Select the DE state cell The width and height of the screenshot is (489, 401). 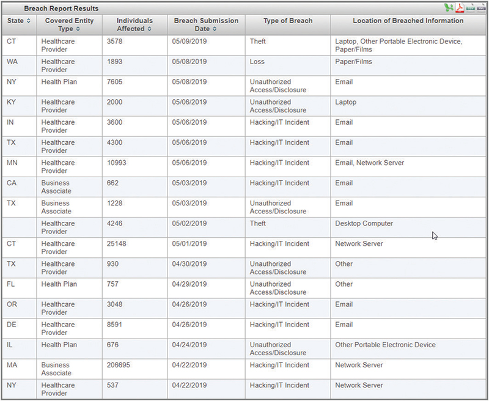[x=12, y=325]
